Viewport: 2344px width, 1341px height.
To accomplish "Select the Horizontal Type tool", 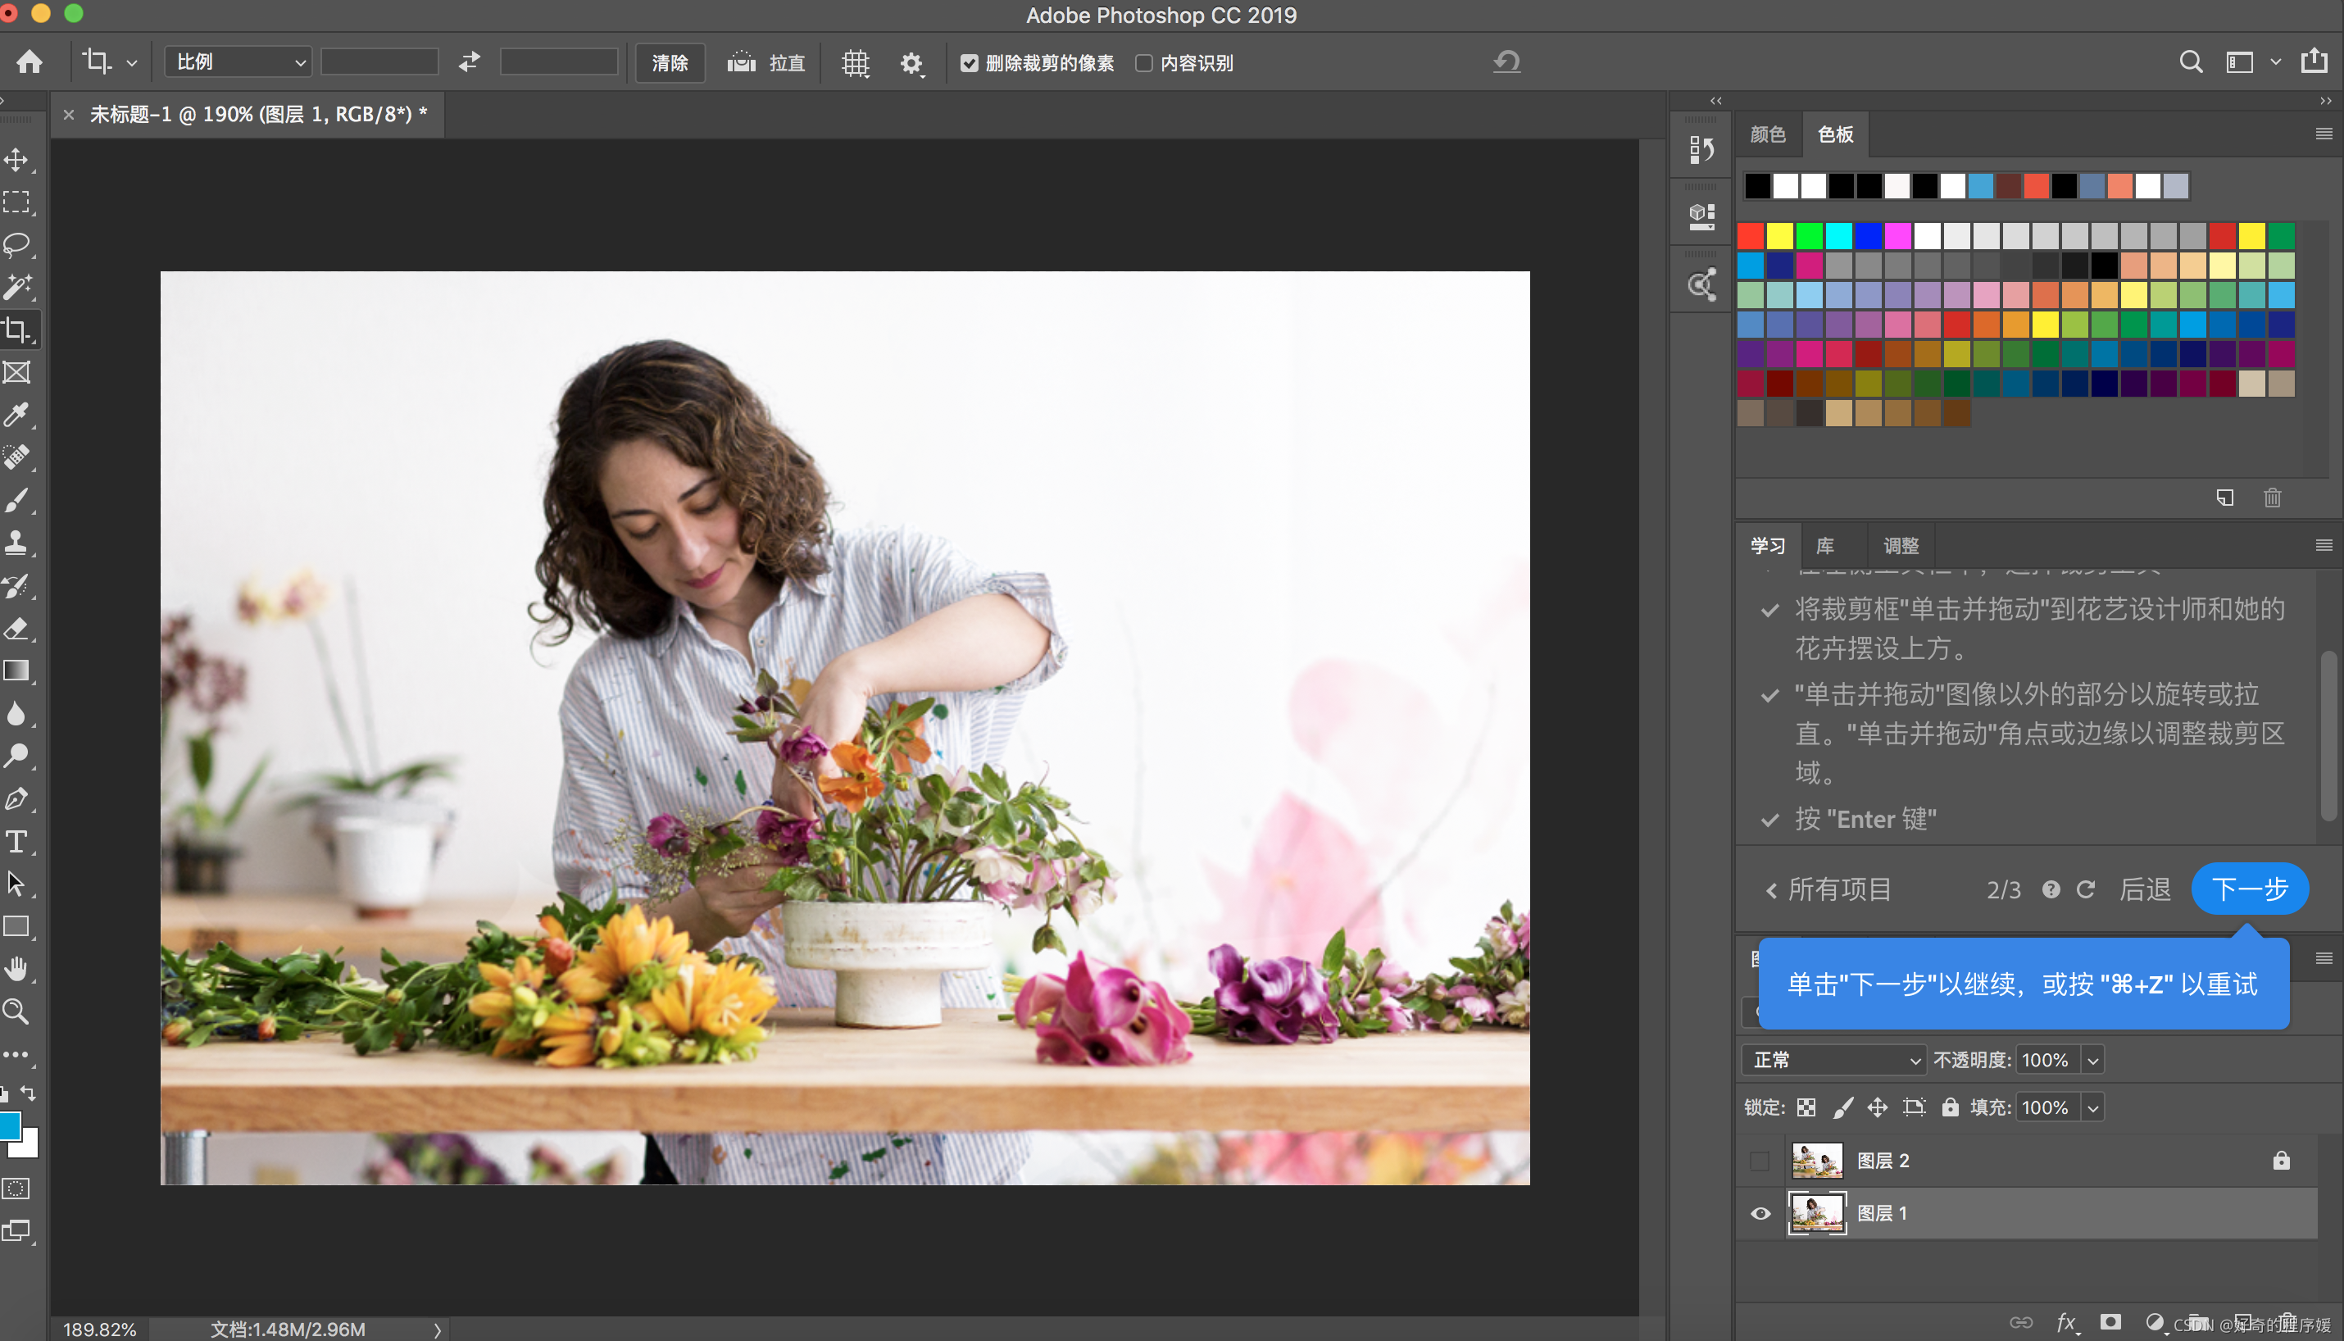I will (x=16, y=841).
